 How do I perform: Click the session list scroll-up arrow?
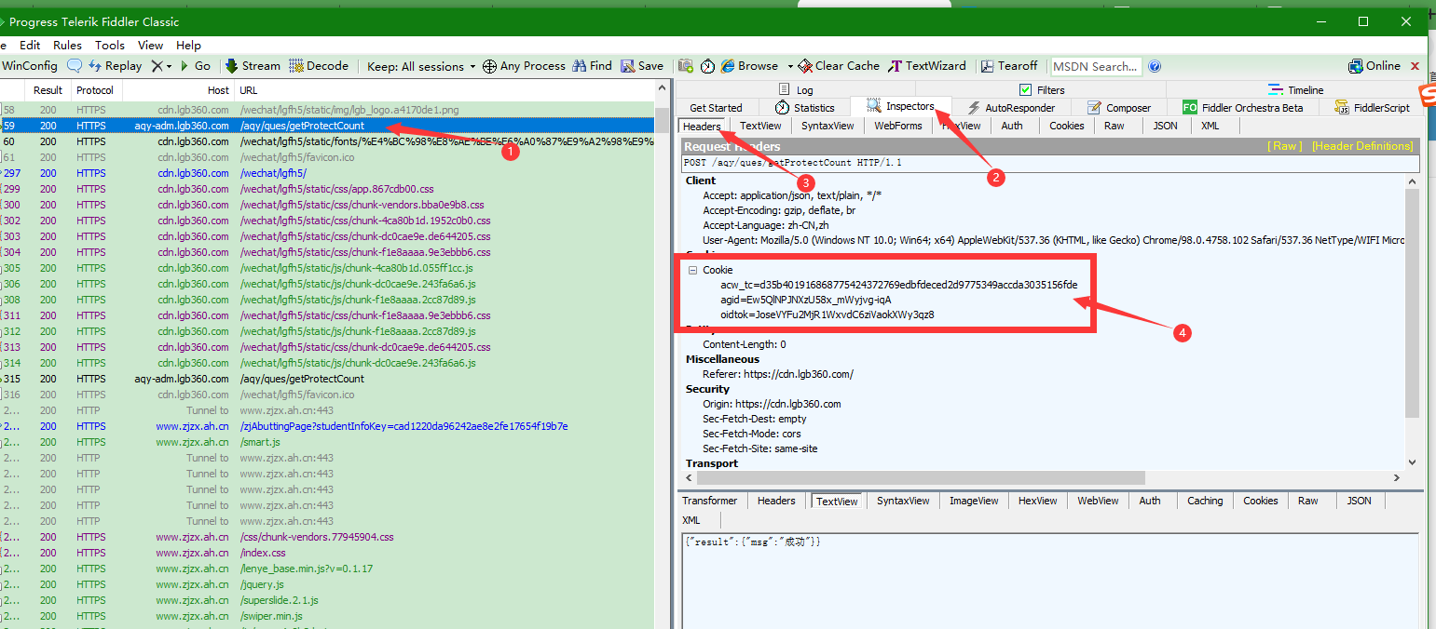[663, 89]
